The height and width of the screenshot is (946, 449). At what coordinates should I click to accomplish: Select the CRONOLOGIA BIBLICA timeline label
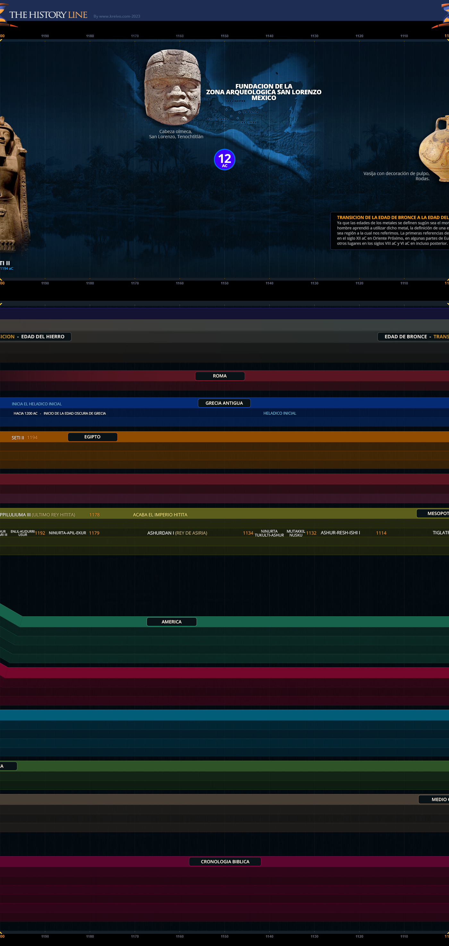(x=225, y=862)
